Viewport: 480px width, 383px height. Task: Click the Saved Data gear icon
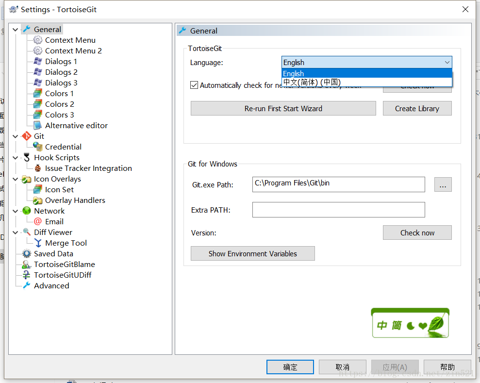27,253
